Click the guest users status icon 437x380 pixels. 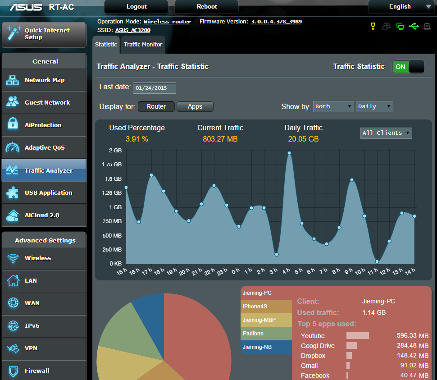point(386,26)
